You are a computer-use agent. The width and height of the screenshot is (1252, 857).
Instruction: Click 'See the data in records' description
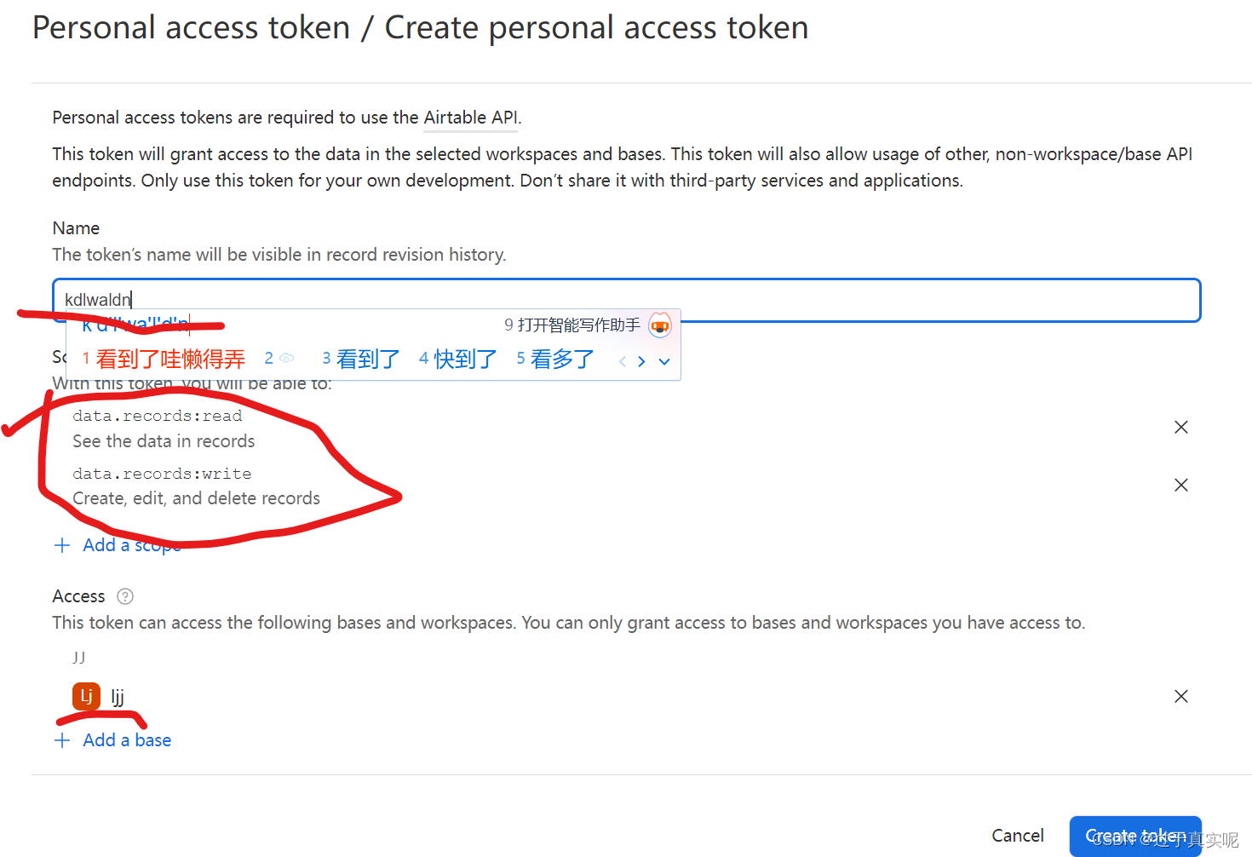tap(164, 441)
